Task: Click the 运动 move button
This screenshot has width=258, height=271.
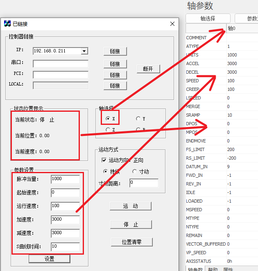Action: 131,206
